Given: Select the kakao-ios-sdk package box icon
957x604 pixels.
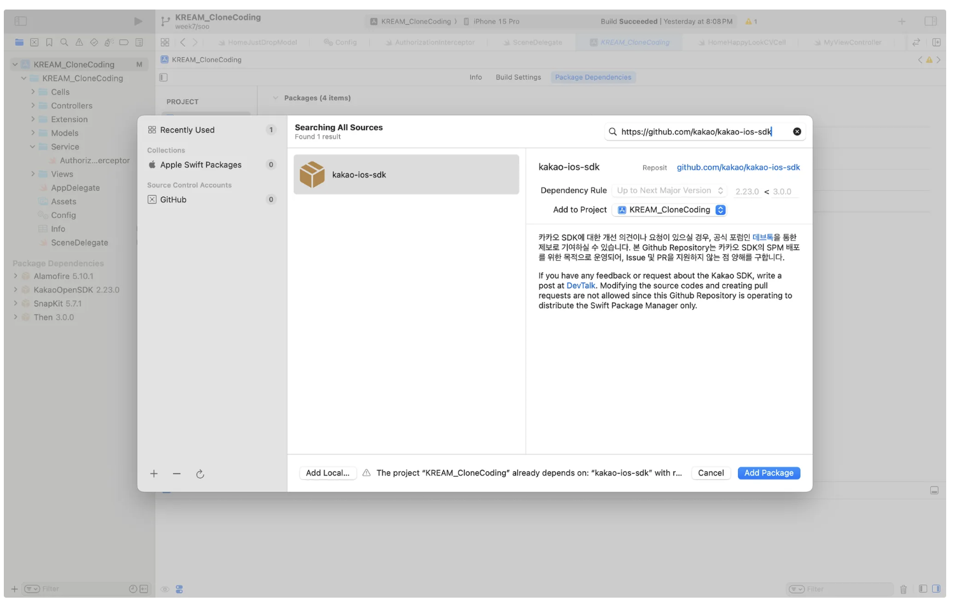Looking at the screenshot, I should click(312, 174).
